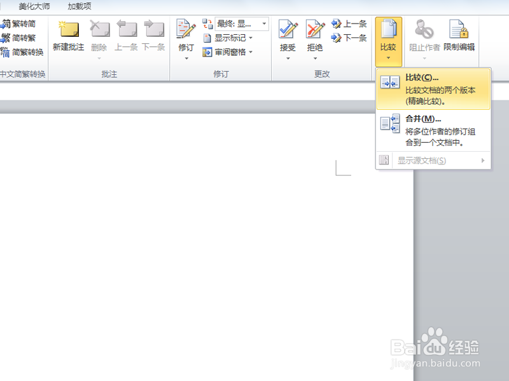509x381 pixels.
Task: Click the 审阅窗格 icon
Action: click(207, 52)
